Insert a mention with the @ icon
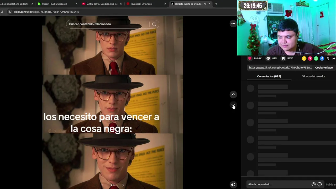This screenshot has height=189, width=336. tap(313, 184)
